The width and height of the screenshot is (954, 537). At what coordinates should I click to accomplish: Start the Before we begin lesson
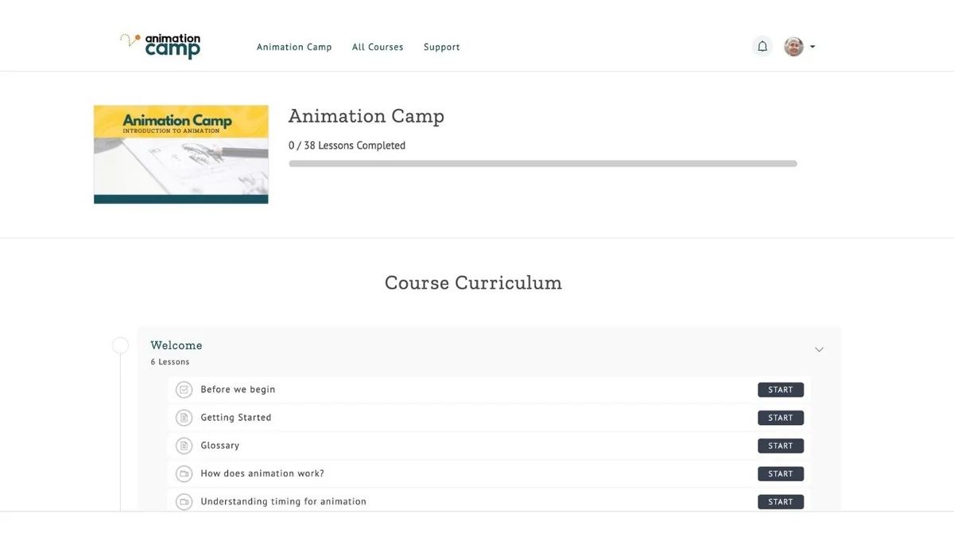tap(781, 390)
